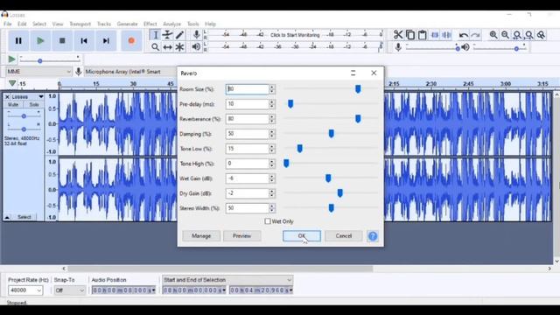
Task: Click Trim audio outside selection
Action: (435, 35)
